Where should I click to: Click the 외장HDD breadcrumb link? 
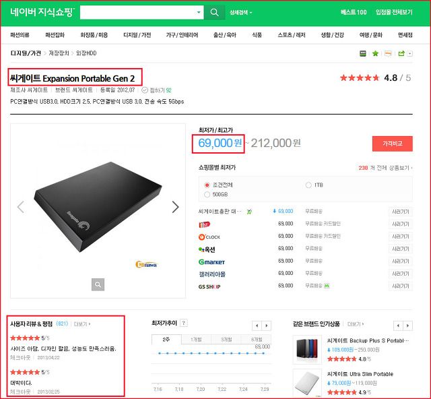(x=86, y=53)
